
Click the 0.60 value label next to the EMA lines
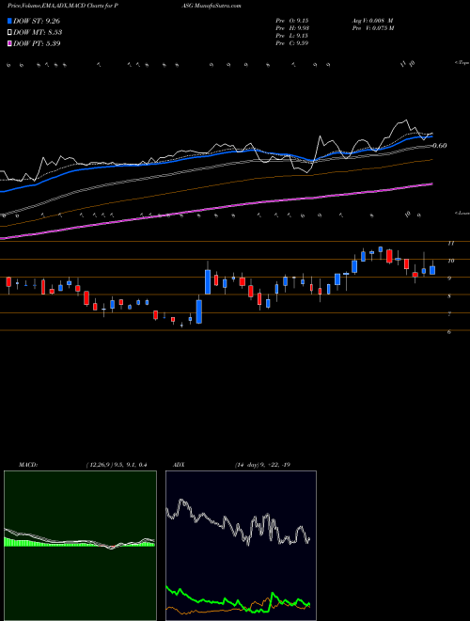(440, 146)
